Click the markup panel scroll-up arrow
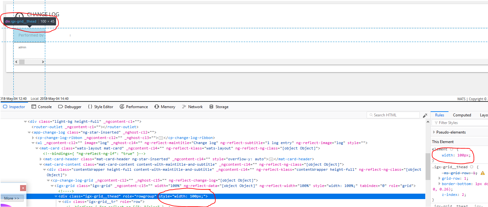Image resolution: width=488 pixels, height=207 pixels. point(428,122)
